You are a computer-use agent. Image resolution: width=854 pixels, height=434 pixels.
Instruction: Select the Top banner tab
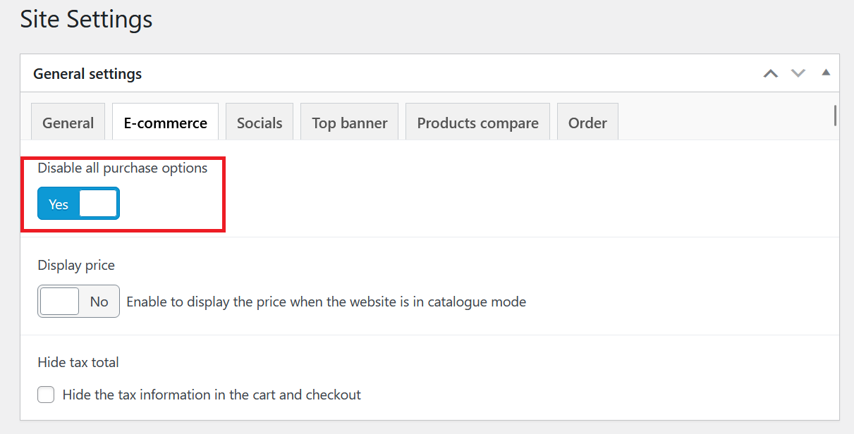click(x=349, y=122)
